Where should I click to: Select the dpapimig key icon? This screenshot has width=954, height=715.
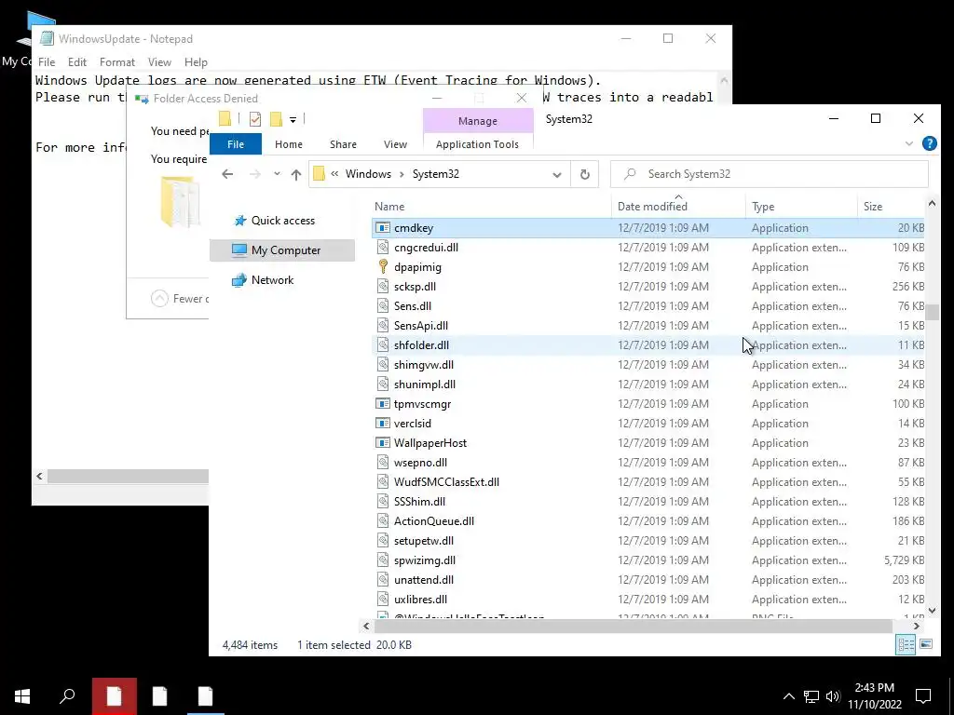(x=383, y=267)
